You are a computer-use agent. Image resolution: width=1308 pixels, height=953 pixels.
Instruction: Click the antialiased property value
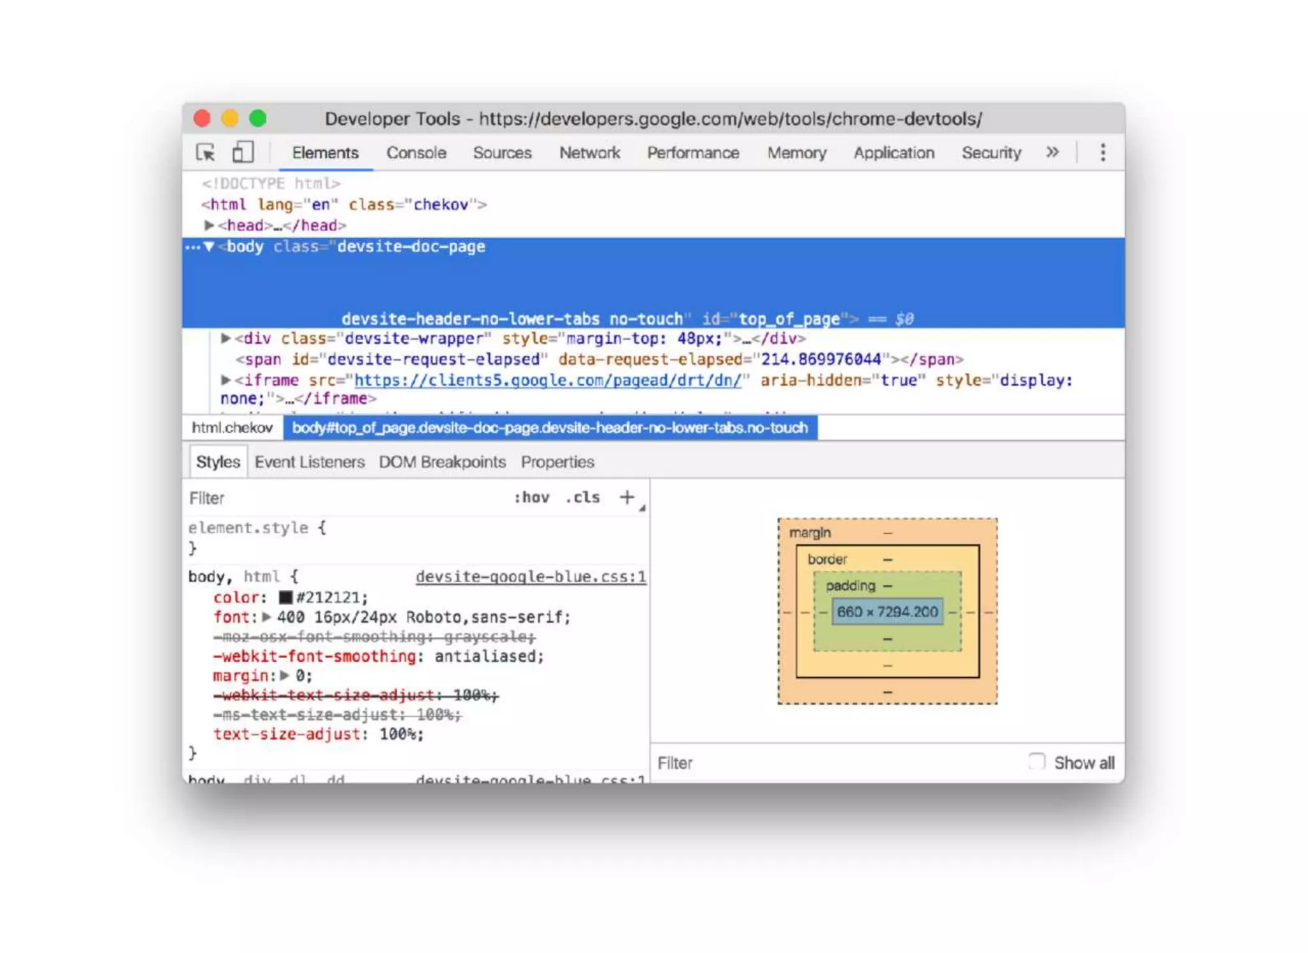coord(486,656)
